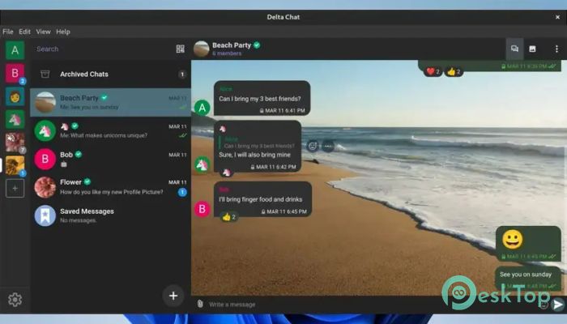This screenshot has width=567, height=324.
Task: Open Saved Messages chat
Action: coord(110,215)
